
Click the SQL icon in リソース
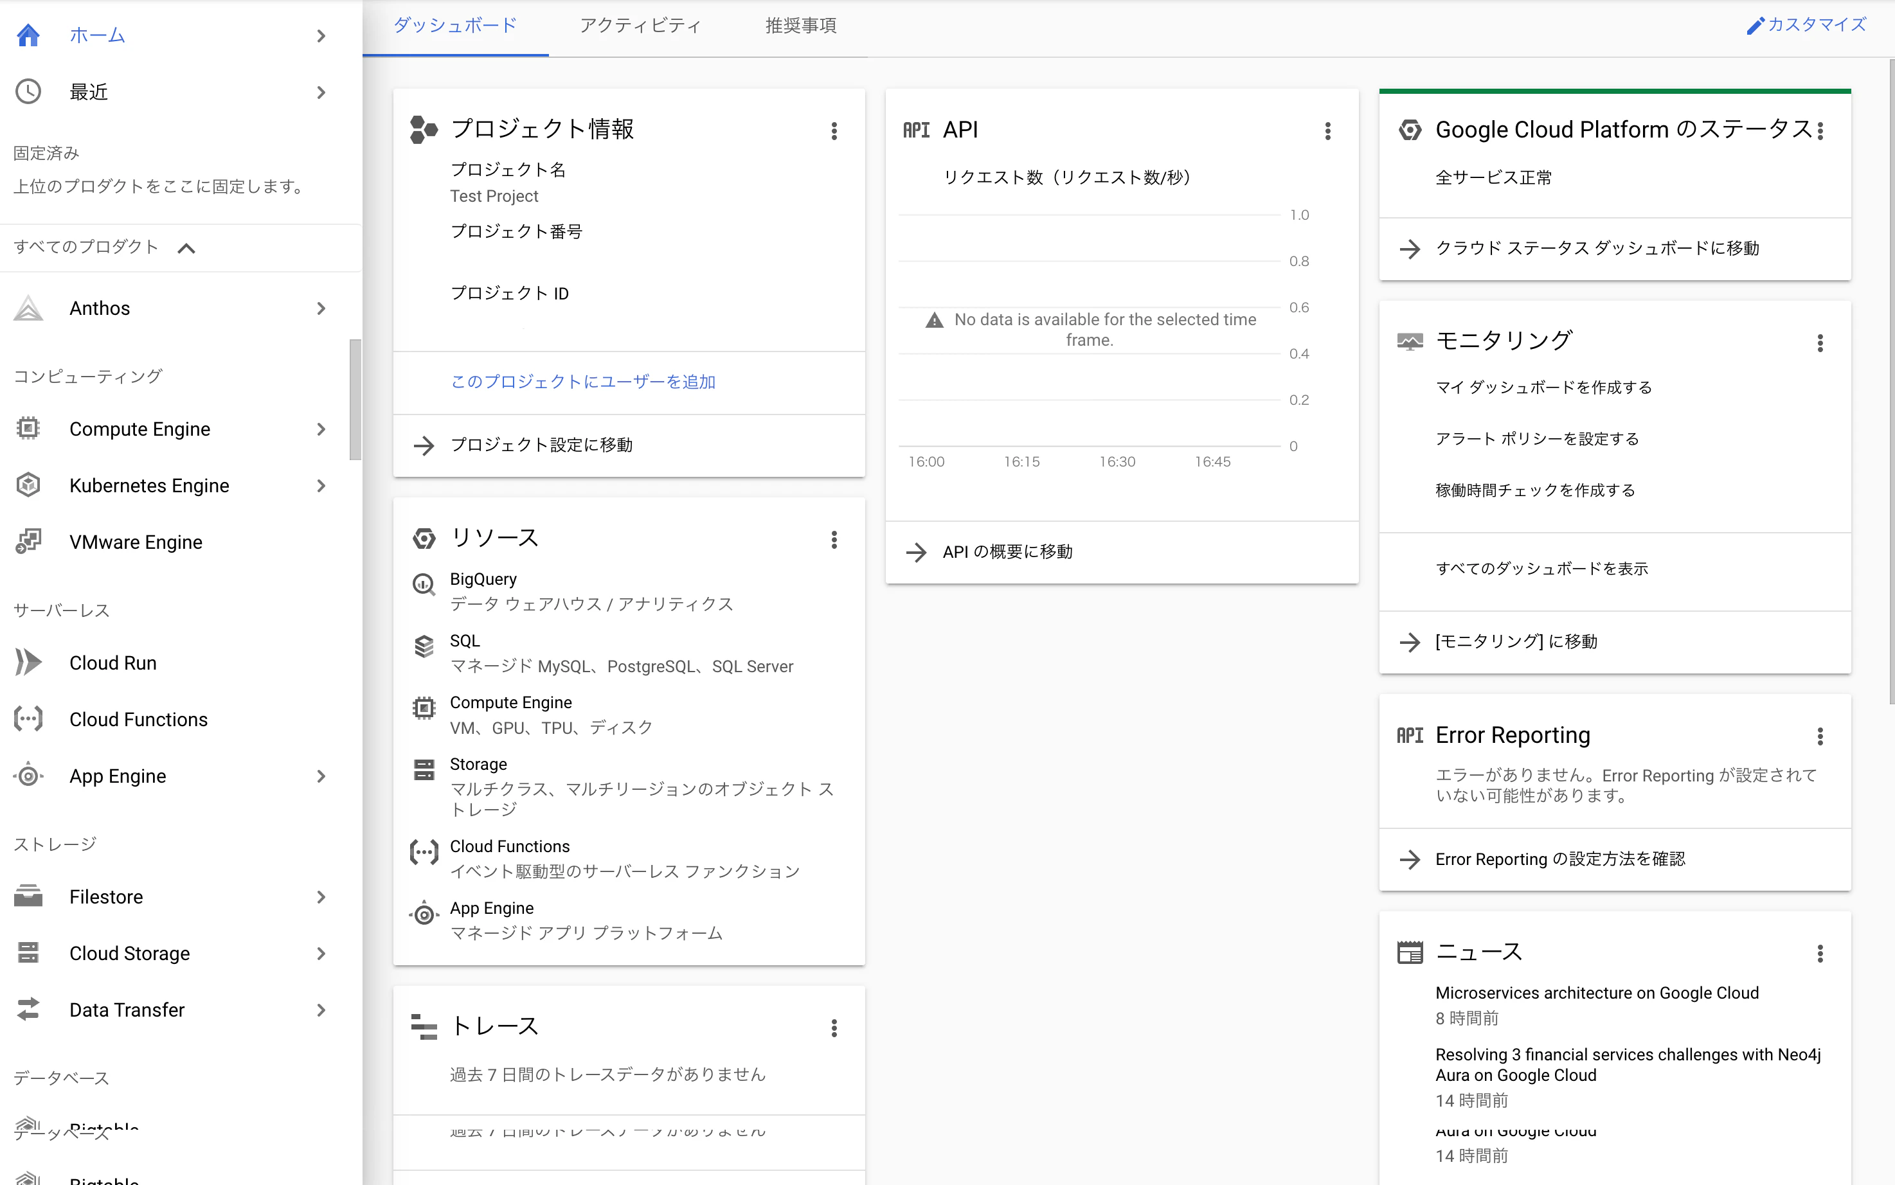424,646
